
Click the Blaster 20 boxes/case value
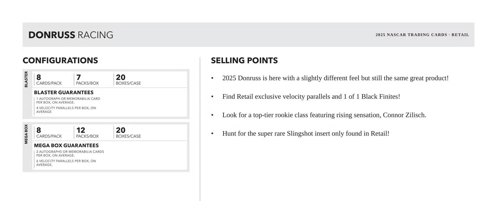(120, 77)
